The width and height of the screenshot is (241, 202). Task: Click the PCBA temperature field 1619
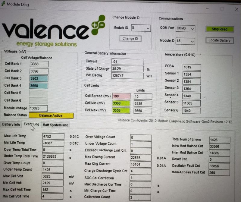(192, 67)
